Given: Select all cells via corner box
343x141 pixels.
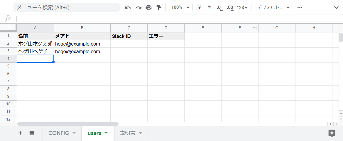Looking at the screenshot, I should (8, 28).
